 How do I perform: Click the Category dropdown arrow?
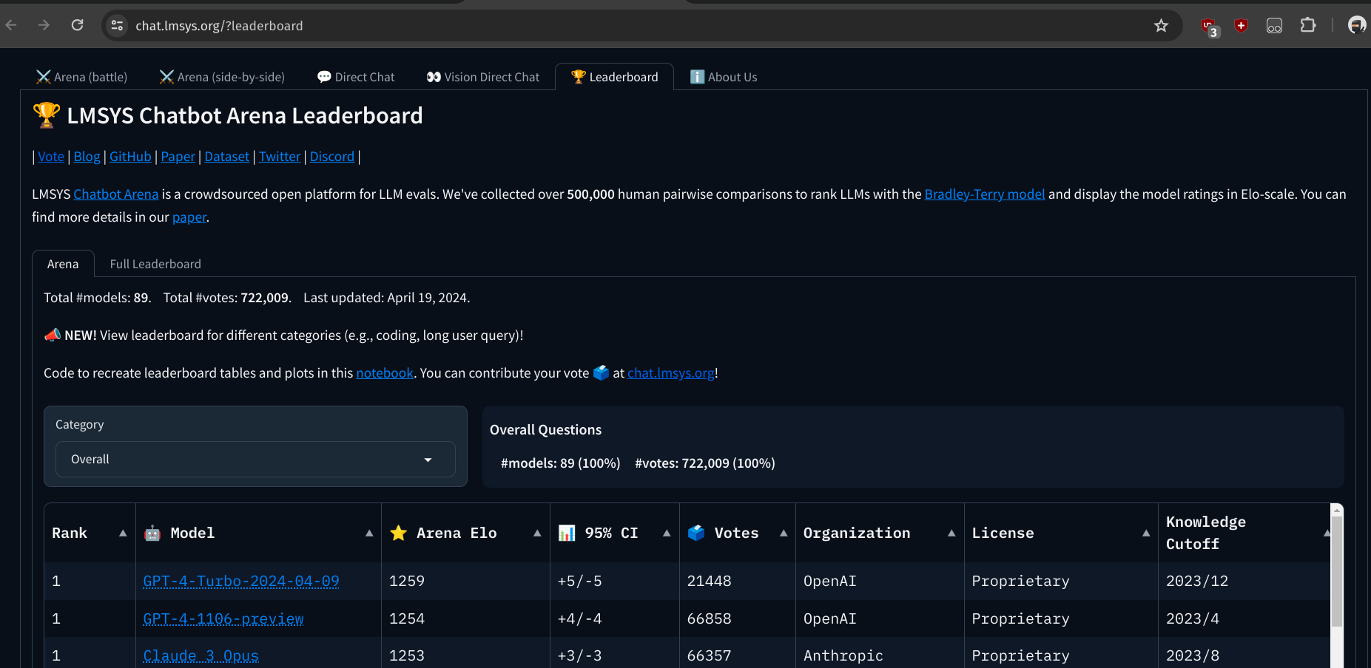click(x=428, y=460)
